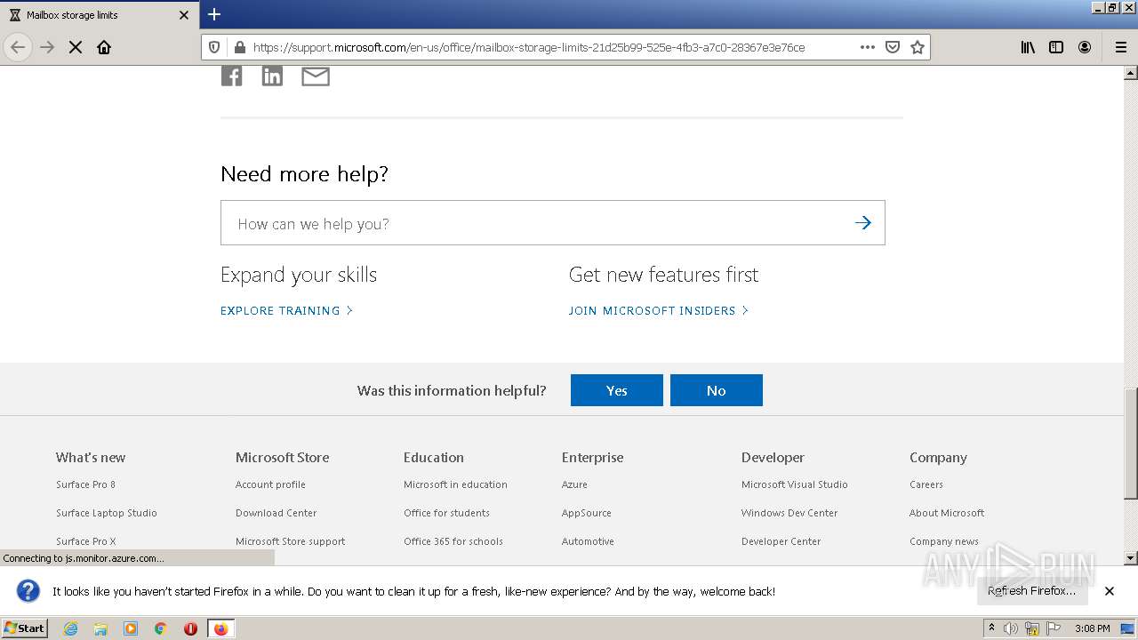Open Company news link
The height and width of the screenshot is (640, 1138).
pyautogui.click(x=944, y=541)
